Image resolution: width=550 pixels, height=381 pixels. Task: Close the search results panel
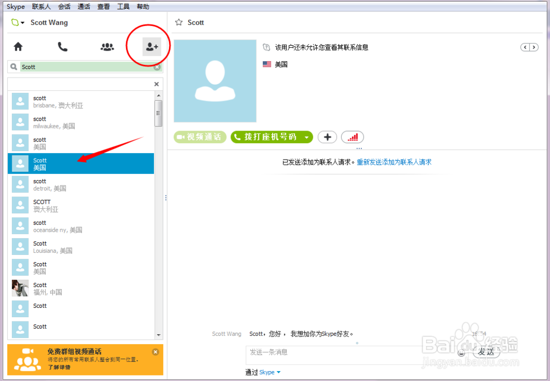156,84
